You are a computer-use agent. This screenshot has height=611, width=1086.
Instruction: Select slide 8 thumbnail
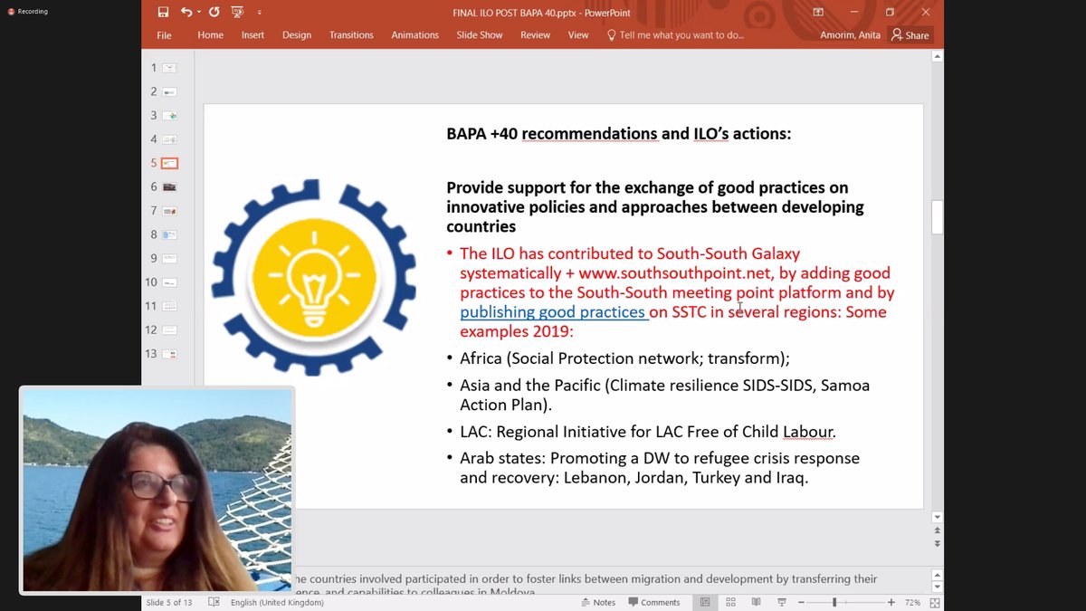(x=169, y=234)
